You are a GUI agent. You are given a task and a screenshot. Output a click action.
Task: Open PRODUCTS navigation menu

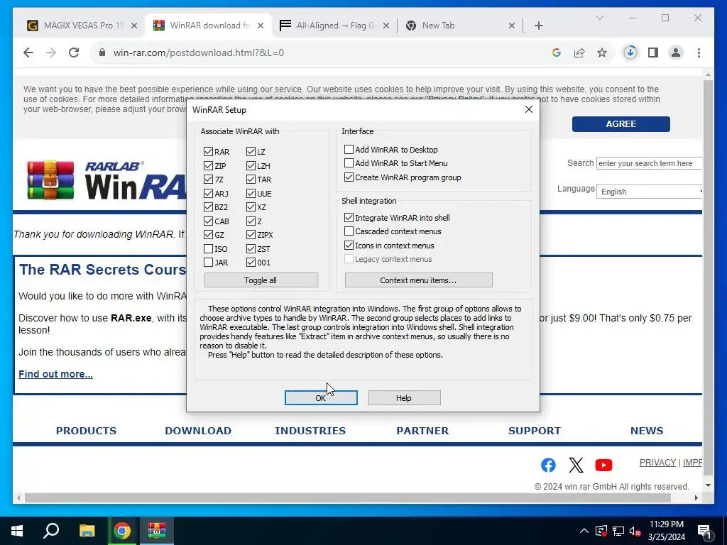click(x=86, y=431)
